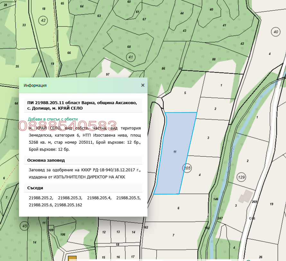The image size is (286, 261).
Task: Click the circled 45 block marker
Action: coord(24,226)
